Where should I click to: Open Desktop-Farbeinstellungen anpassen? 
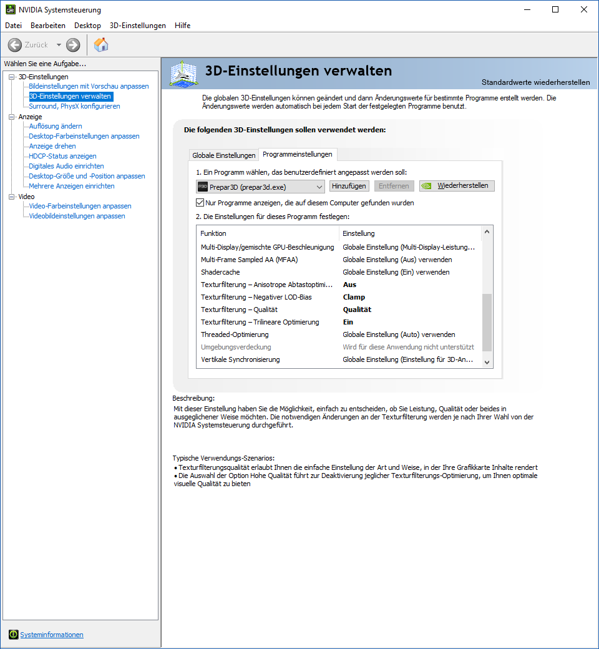[84, 136]
